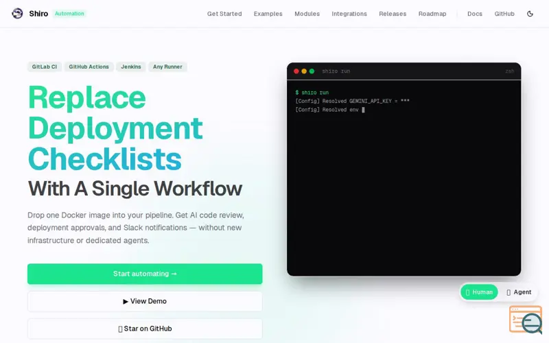Screen dimensions: 549x343
Task: Open the page inspector widget icon
Action: [x=526, y=320]
